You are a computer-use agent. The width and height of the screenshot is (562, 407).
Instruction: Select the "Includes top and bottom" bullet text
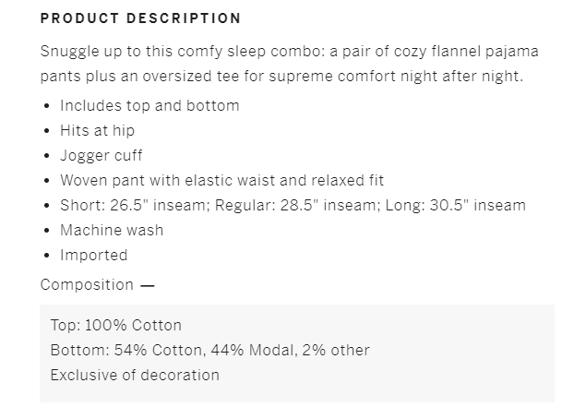coord(149,105)
